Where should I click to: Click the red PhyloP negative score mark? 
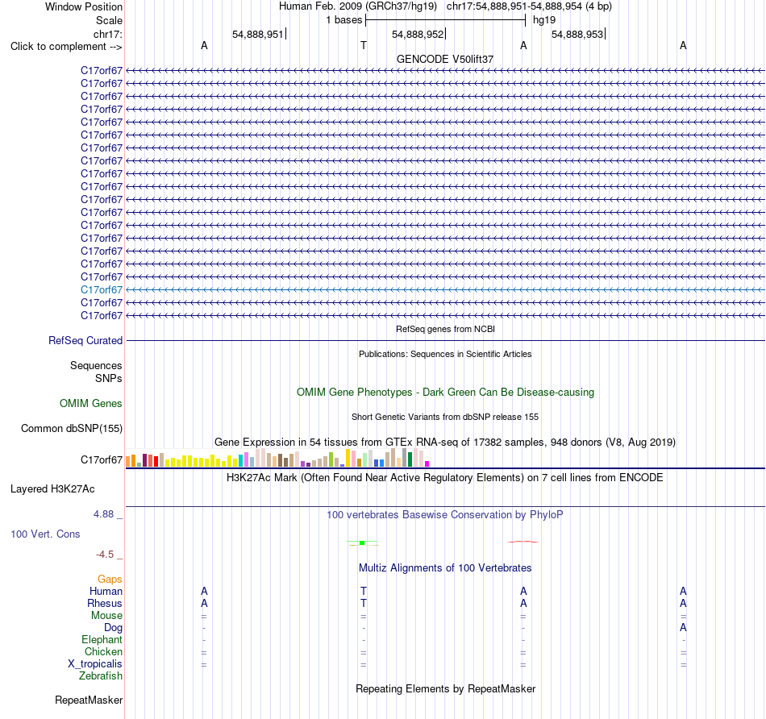point(523,542)
